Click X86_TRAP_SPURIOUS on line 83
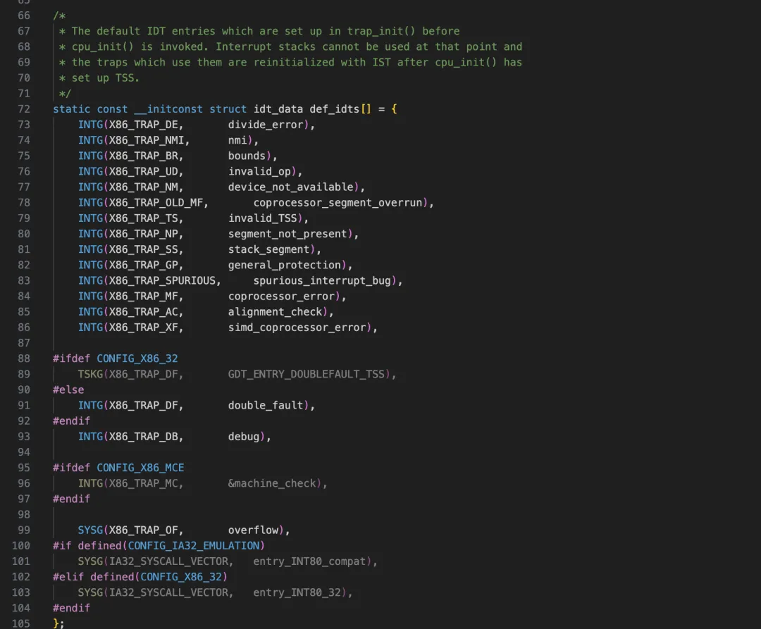761x629 pixels. [162, 280]
